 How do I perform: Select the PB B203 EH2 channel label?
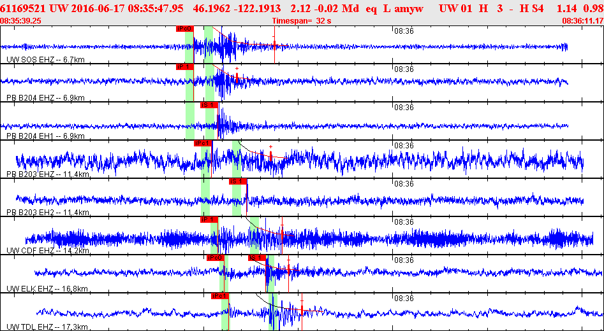point(48,213)
